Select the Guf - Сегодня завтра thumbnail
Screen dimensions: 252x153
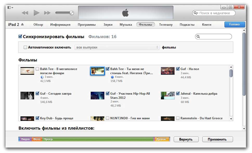[27, 95]
